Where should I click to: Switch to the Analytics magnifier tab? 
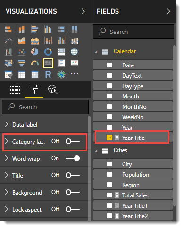click(53, 90)
